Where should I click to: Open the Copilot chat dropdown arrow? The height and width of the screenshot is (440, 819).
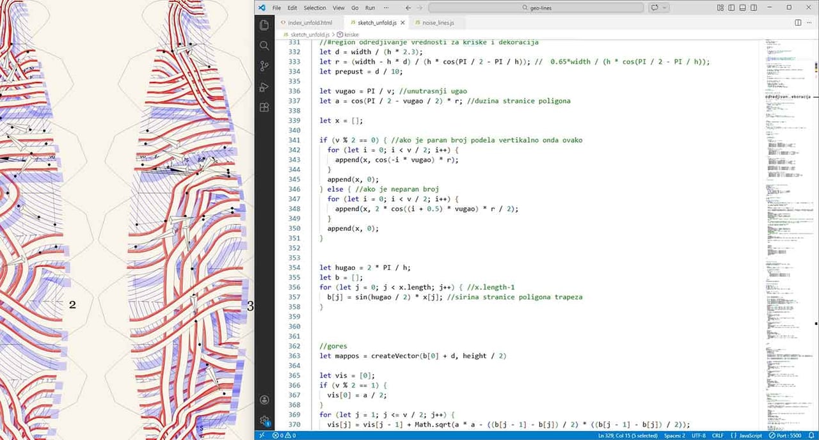(x=665, y=8)
